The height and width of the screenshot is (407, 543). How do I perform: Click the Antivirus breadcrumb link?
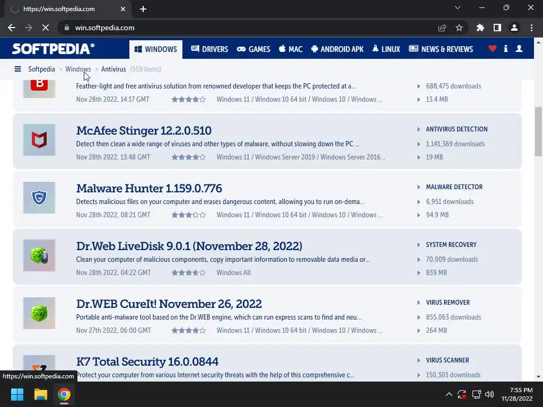(113, 69)
